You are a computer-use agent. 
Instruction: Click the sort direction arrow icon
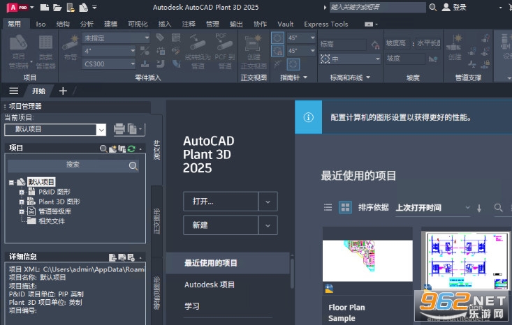(479, 208)
